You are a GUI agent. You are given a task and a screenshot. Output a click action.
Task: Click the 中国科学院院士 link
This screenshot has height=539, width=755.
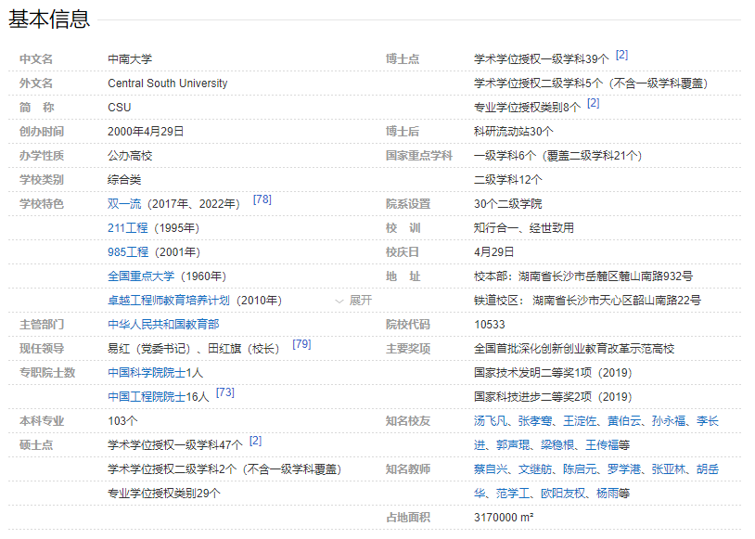tap(147, 373)
